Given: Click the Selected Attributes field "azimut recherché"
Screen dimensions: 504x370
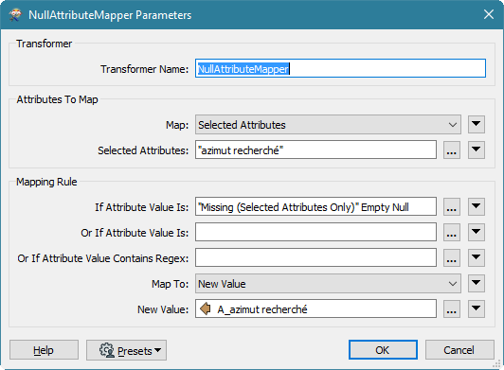Looking at the screenshot, I should (x=315, y=150).
